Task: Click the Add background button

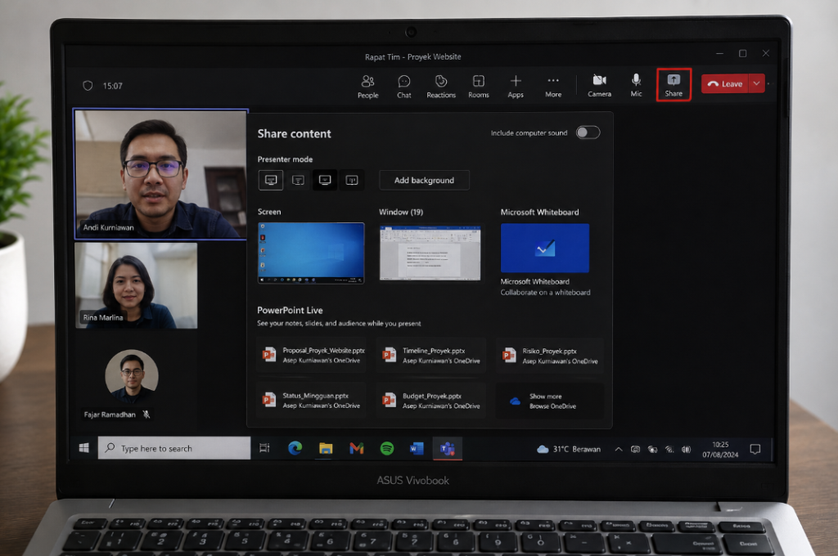Action: (425, 181)
